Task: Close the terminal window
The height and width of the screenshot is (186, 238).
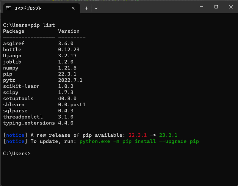Action: [231, 7]
